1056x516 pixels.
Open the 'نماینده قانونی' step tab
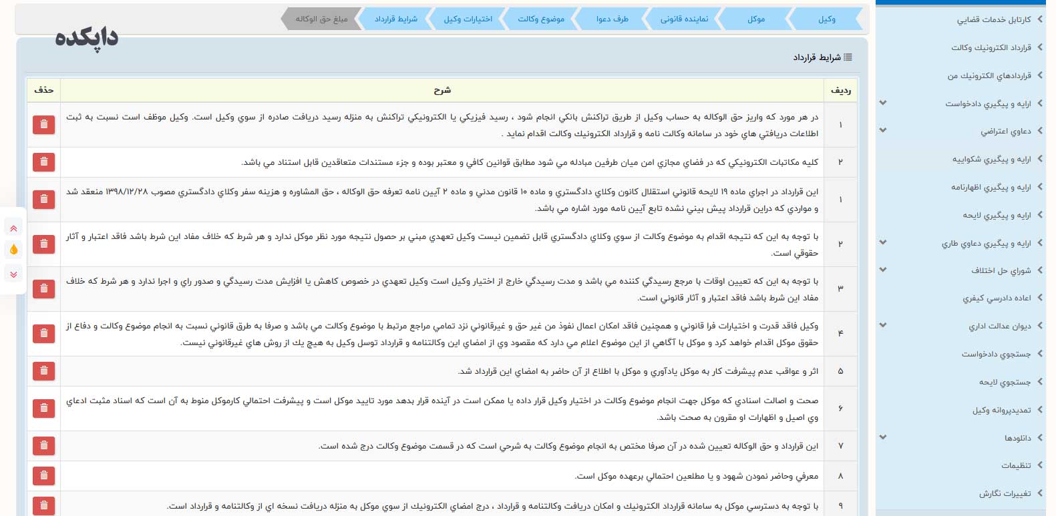pos(684,19)
